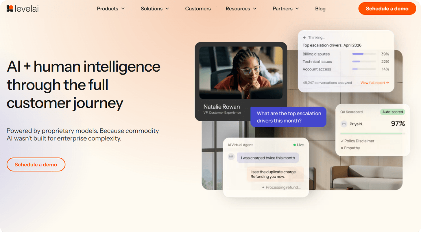Click the PN avatar beside Priya N.
This screenshot has height=234, width=421.
344,124
